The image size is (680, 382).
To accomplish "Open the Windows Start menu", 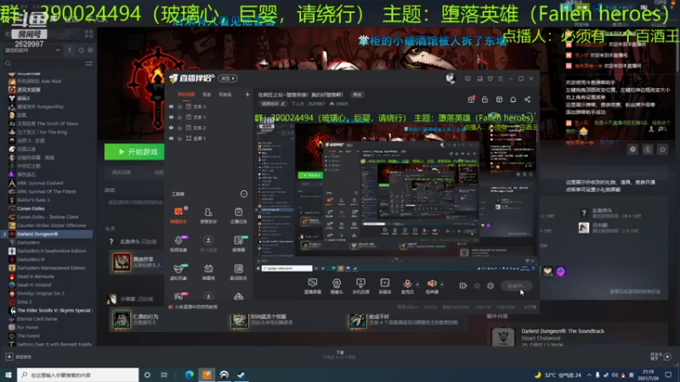I will [8, 374].
